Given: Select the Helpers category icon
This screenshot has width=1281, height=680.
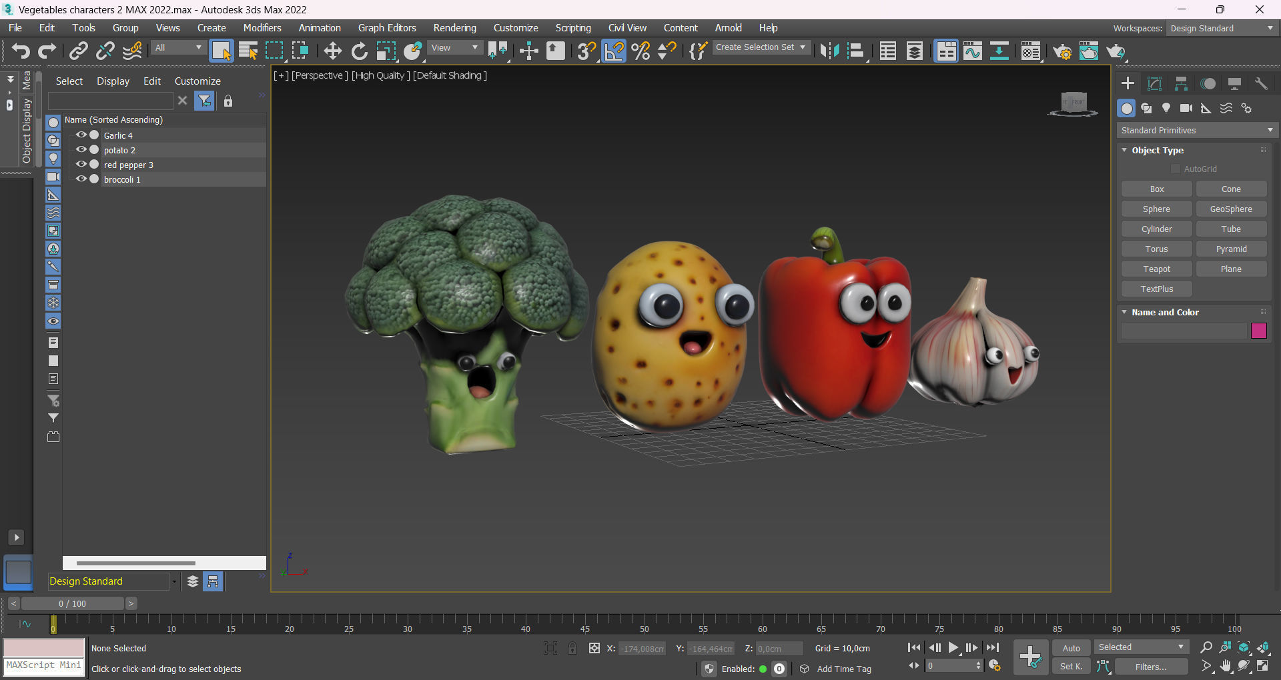Looking at the screenshot, I should [1206, 108].
